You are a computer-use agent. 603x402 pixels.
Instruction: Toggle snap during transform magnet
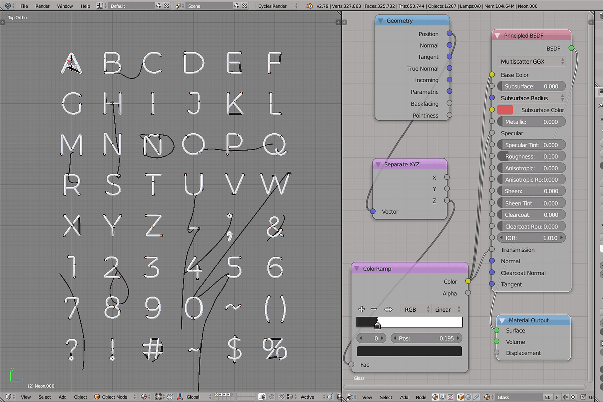[281, 397]
